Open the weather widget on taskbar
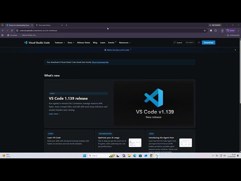Image resolution: width=241 pixels, height=181 pixels. 6,156
